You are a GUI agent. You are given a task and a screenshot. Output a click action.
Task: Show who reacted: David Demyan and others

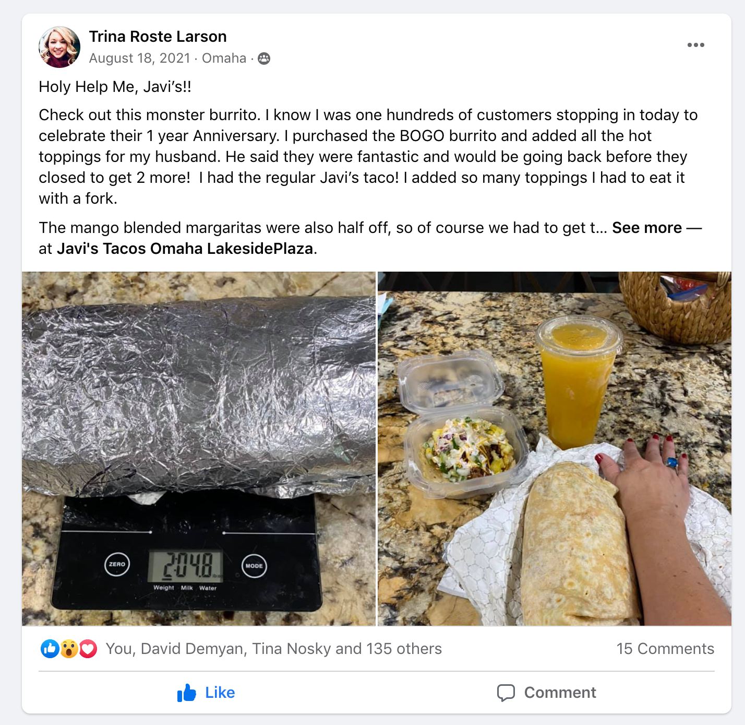(274, 649)
